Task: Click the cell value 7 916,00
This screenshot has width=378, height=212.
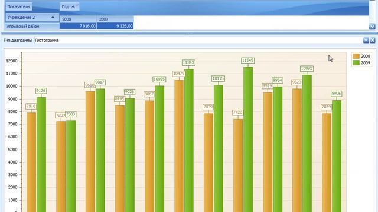Action: [x=78, y=26]
